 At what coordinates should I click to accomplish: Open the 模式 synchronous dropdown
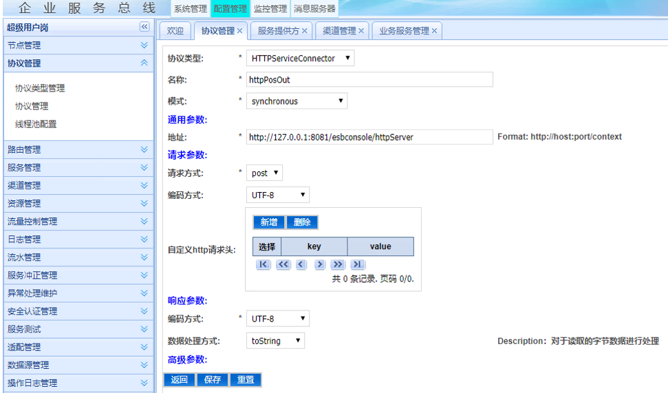click(297, 101)
